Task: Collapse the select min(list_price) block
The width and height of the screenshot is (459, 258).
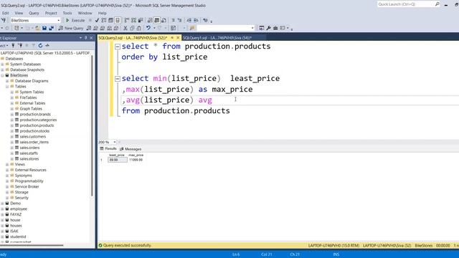Action: click(118, 78)
